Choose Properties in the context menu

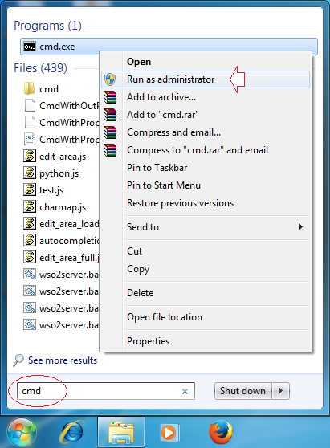148,341
